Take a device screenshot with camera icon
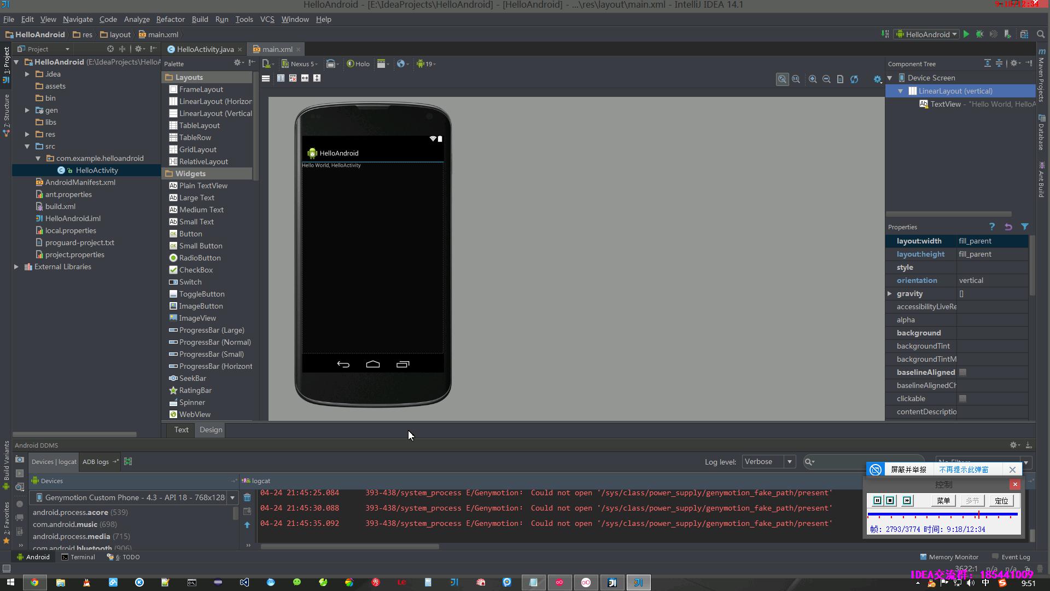This screenshot has width=1050, height=591. tap(20, 459)
